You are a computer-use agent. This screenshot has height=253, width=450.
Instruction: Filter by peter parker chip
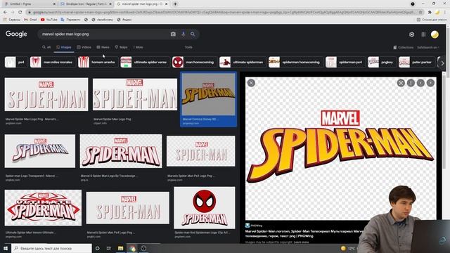(x=416, y=63)
